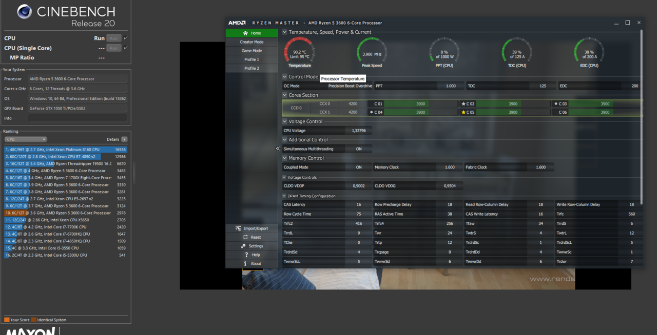The height and width of the screenshot is (335, 657).
Task: Collapse the Memory Control section
Action: [x=285, y=158]
